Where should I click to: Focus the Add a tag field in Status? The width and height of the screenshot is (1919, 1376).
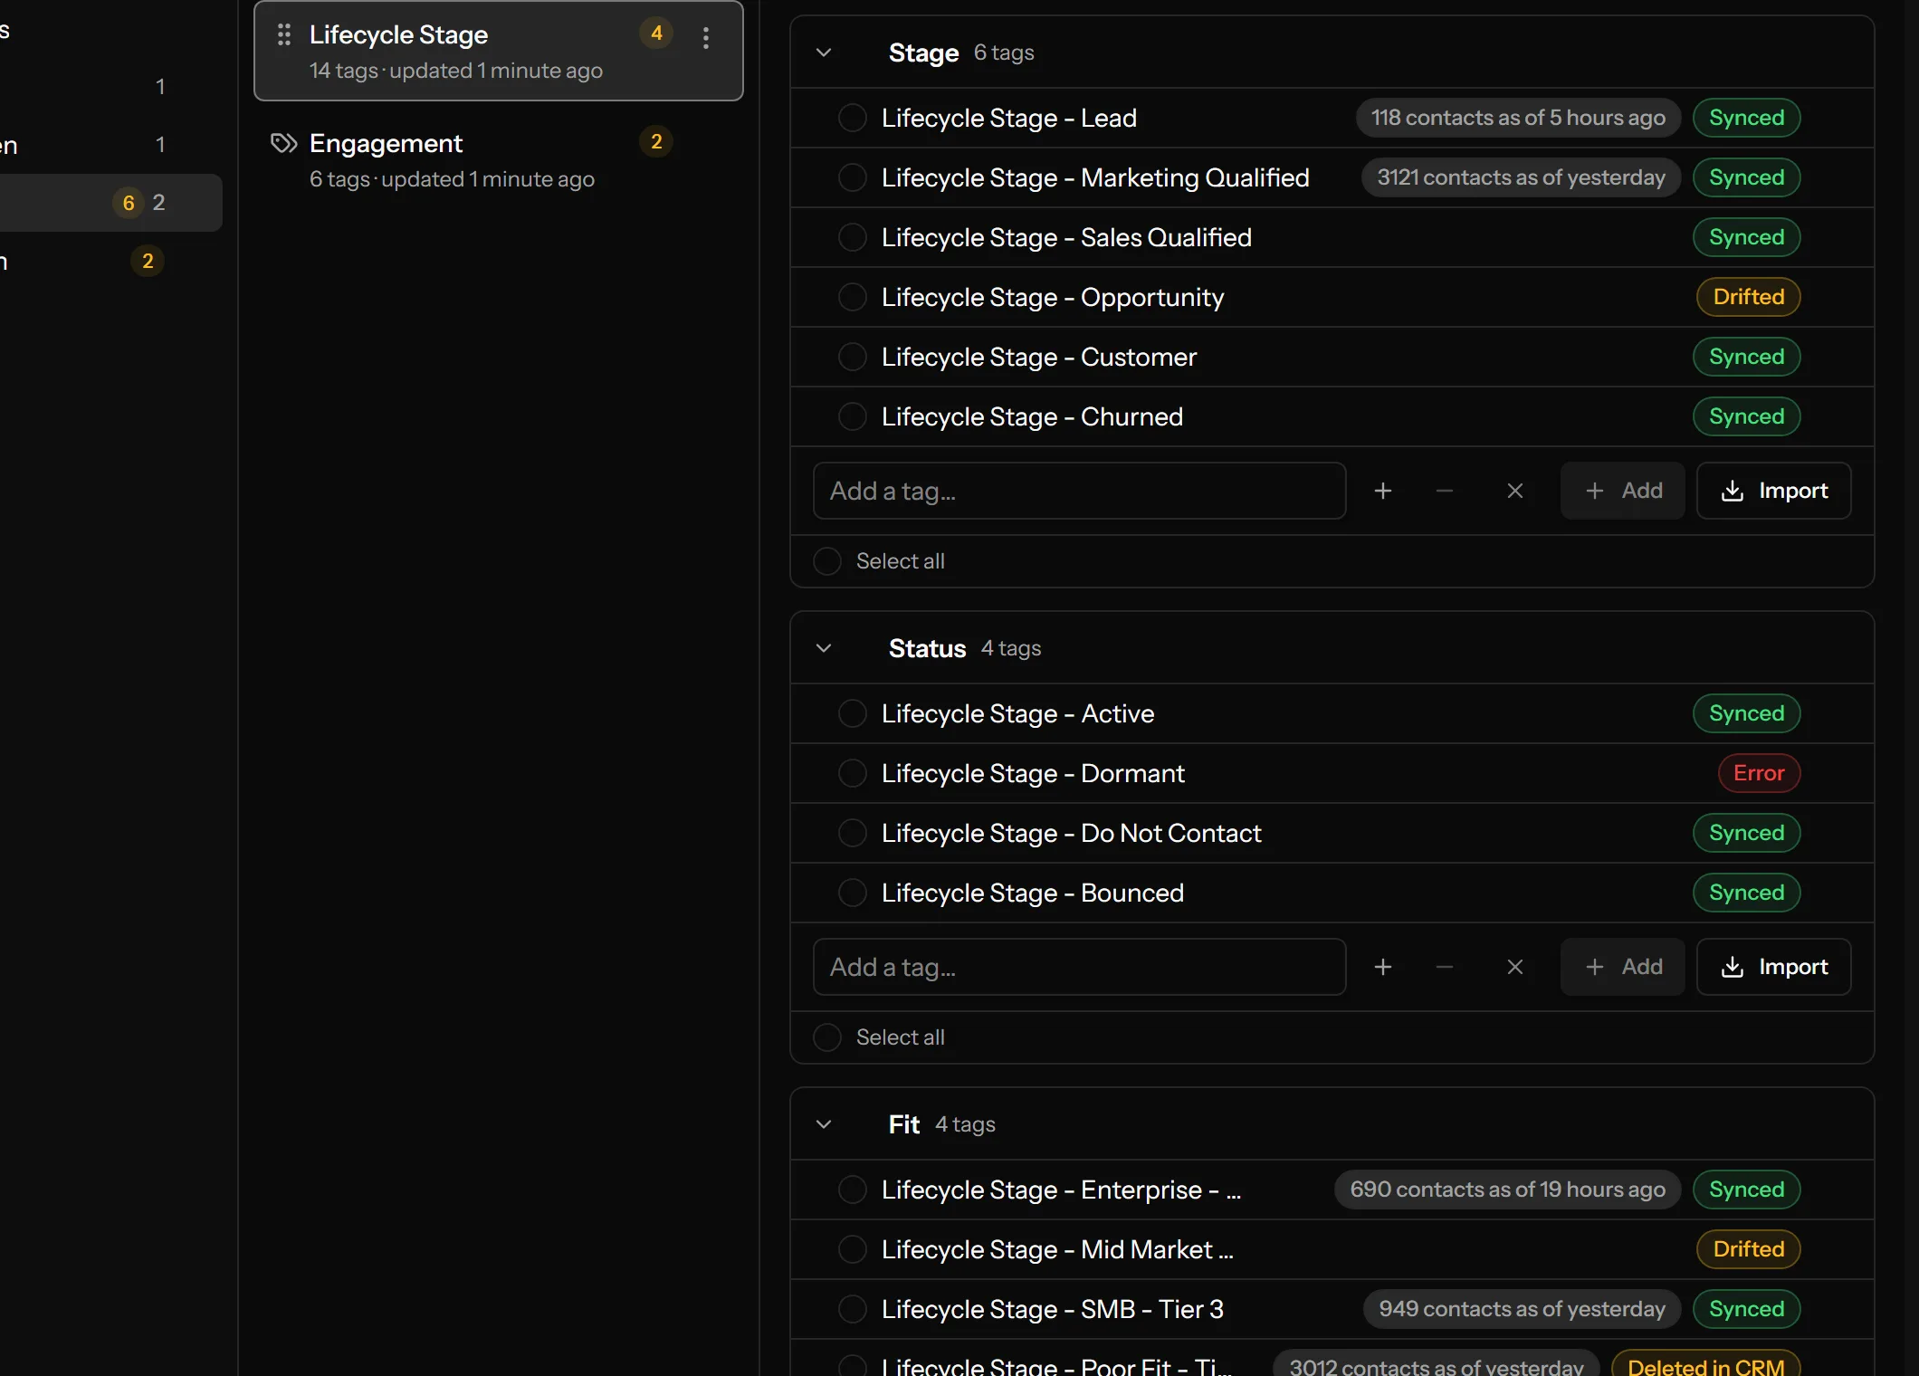1079,967
